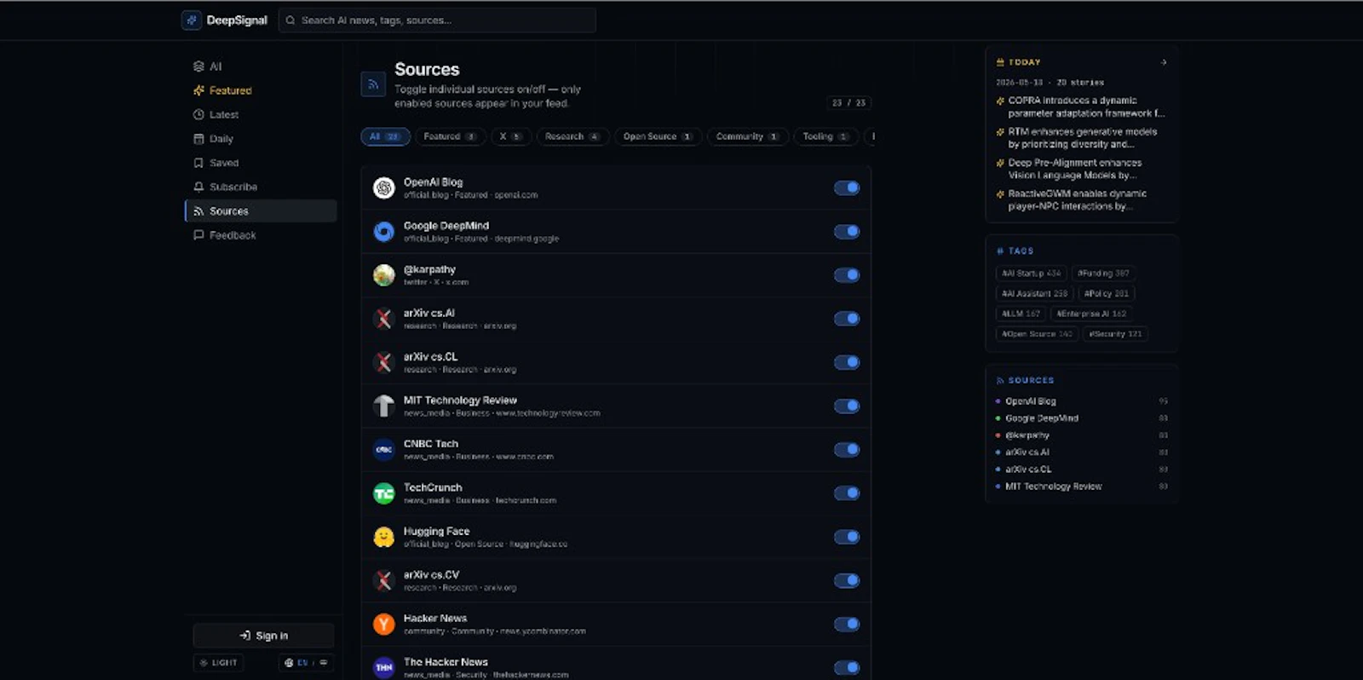Image resolution: width=1363 pixels, height=680 pixels.
Task: Click the OpenAI Blog logo
Action: [x=384, y=188]
